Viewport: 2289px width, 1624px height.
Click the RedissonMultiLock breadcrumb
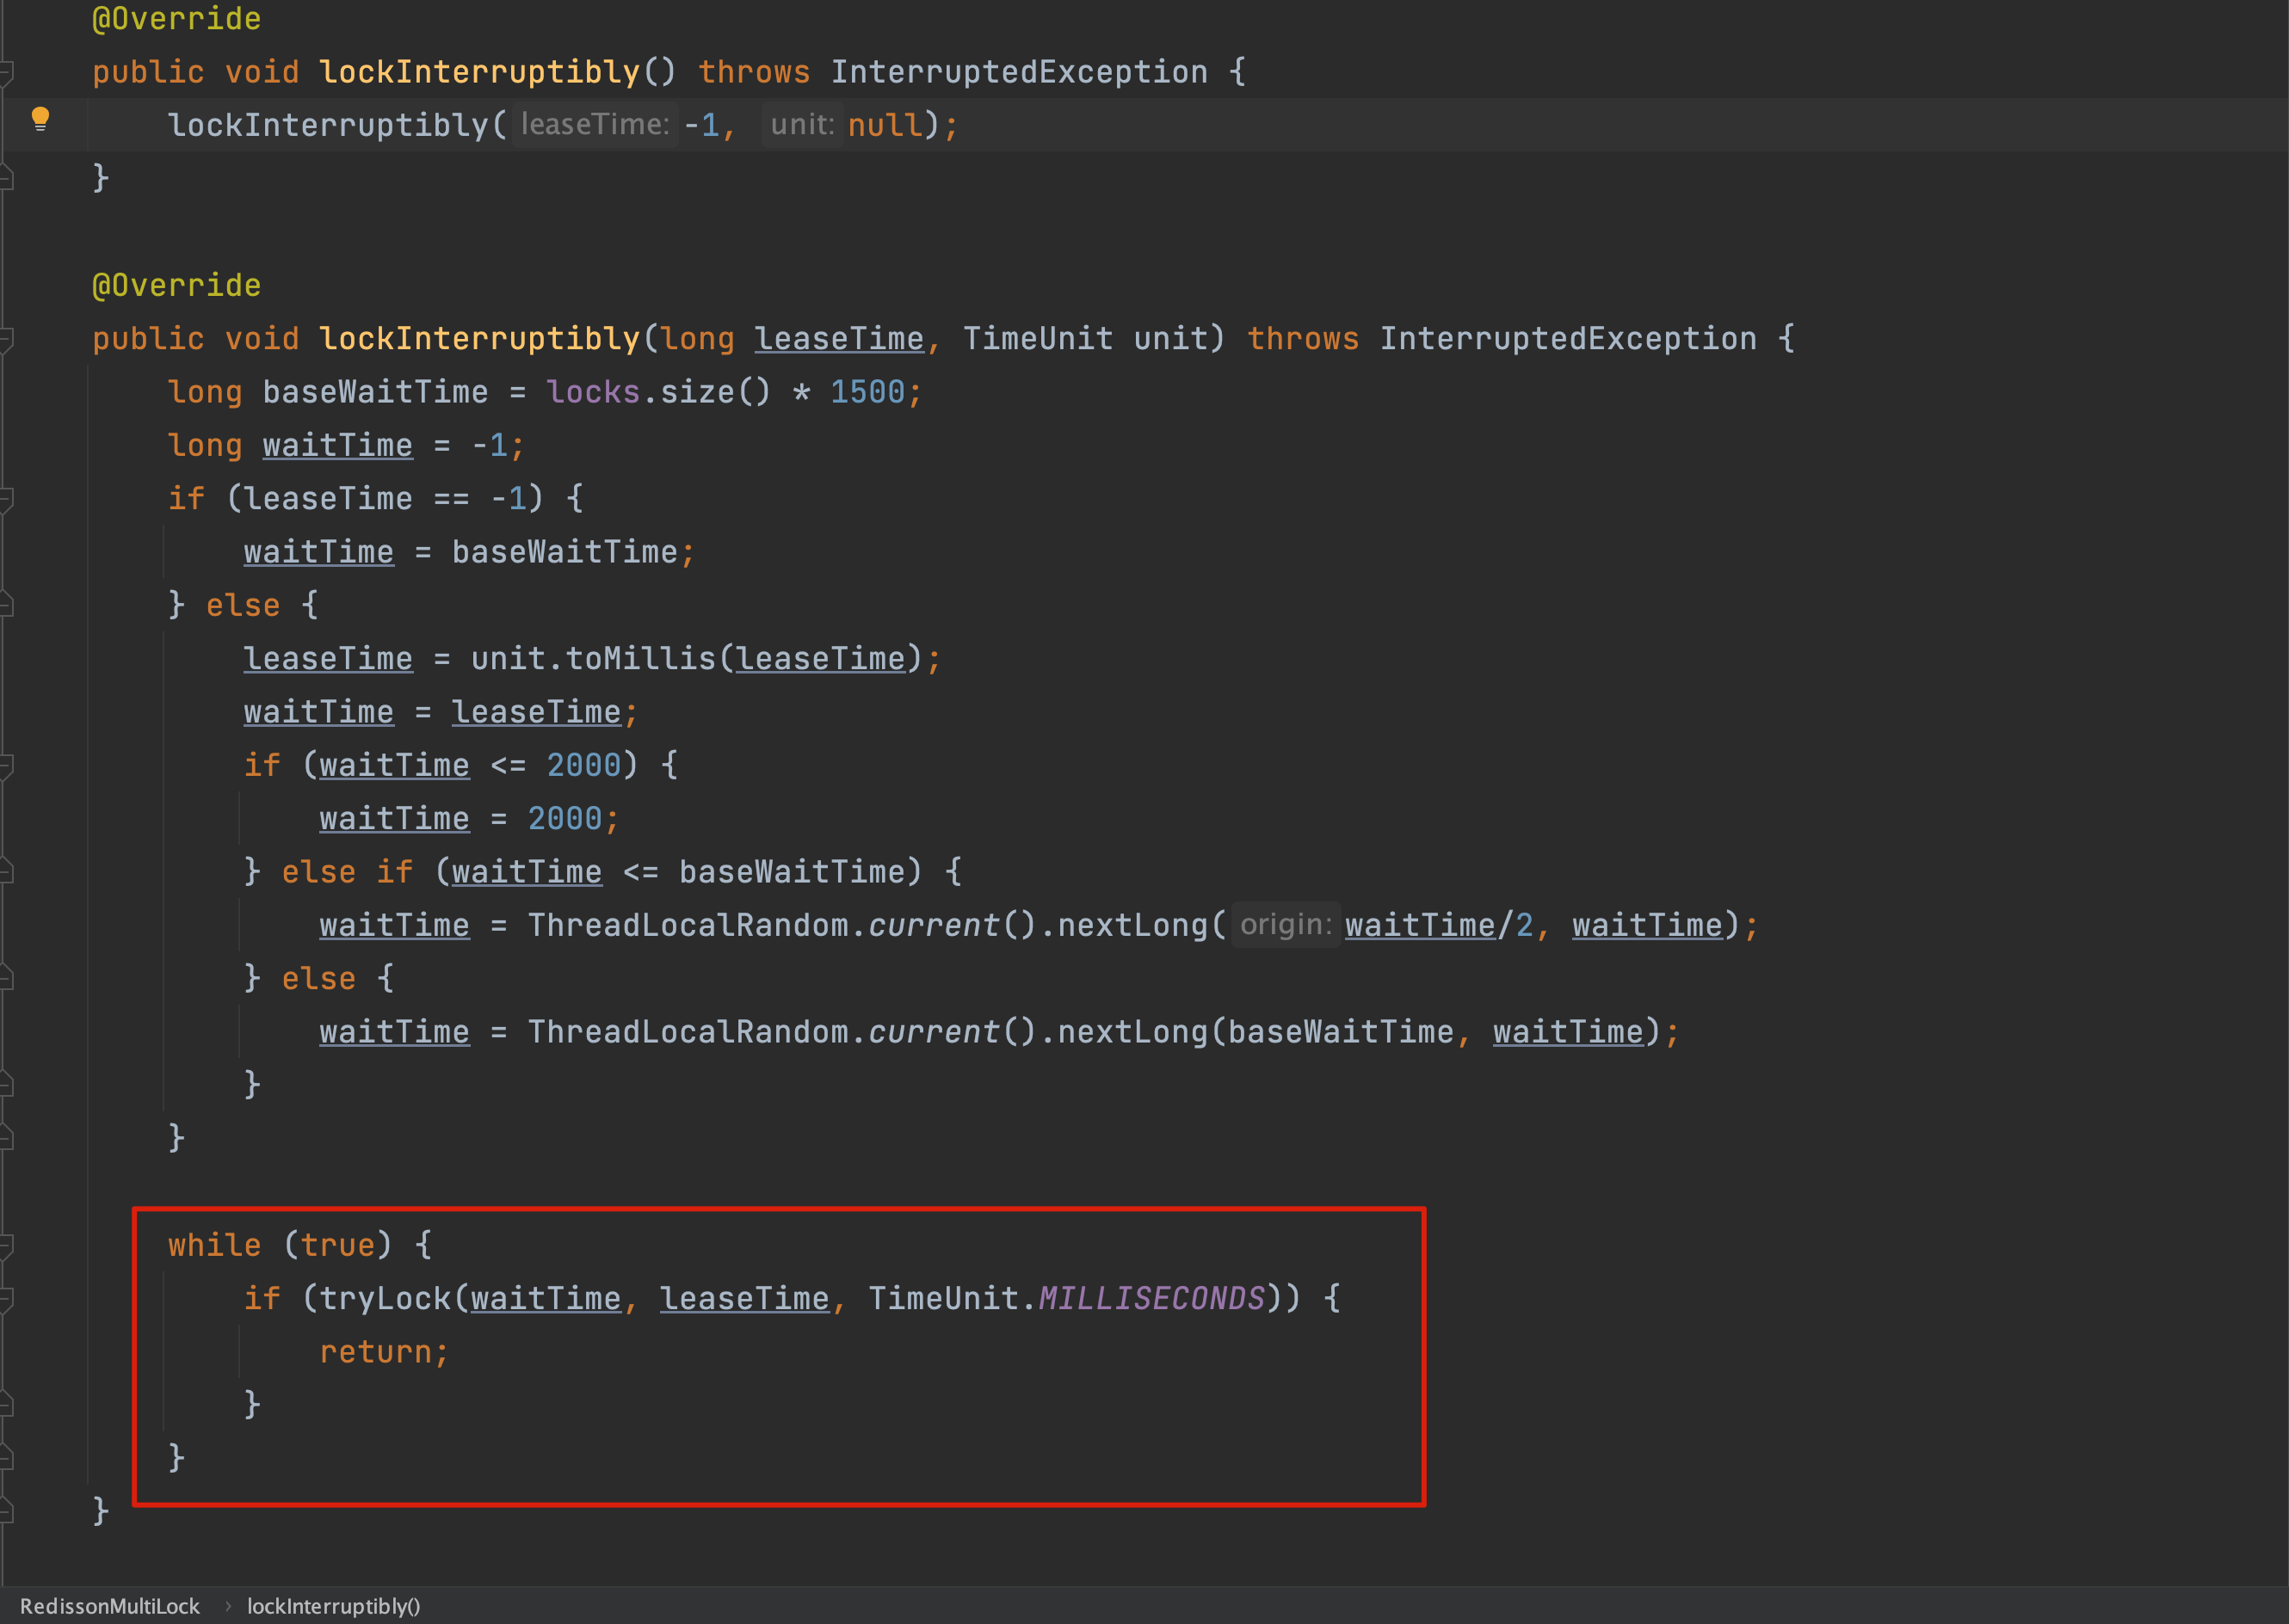[110, 1606]
